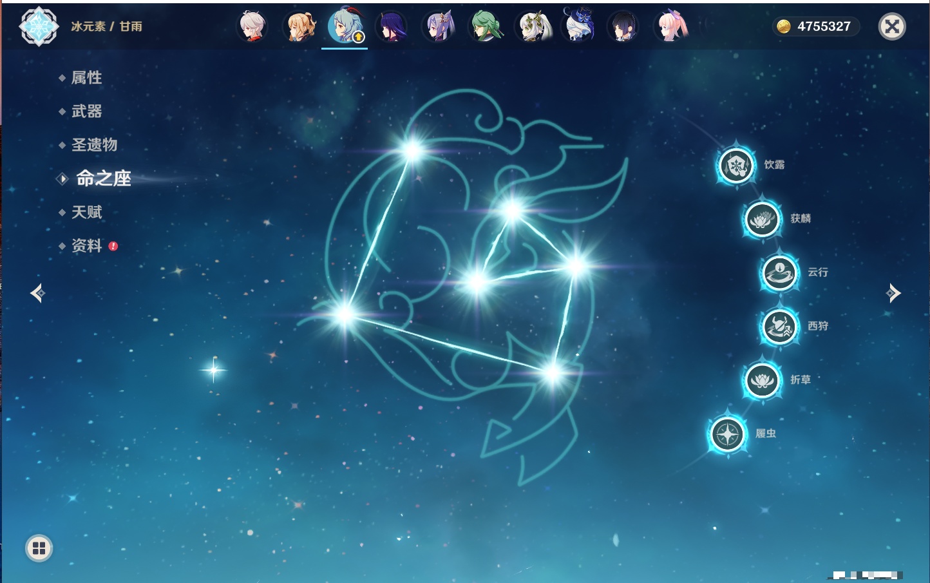
Task: Select the pink-haired Kokomi avatar
Action: point(671,26)
